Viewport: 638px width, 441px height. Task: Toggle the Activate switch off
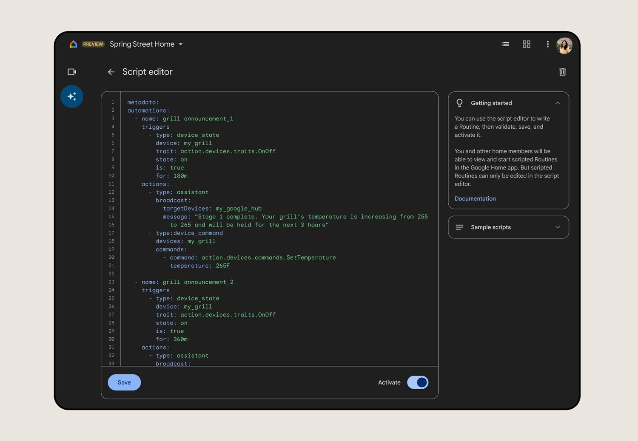click(x=418, y=382)
